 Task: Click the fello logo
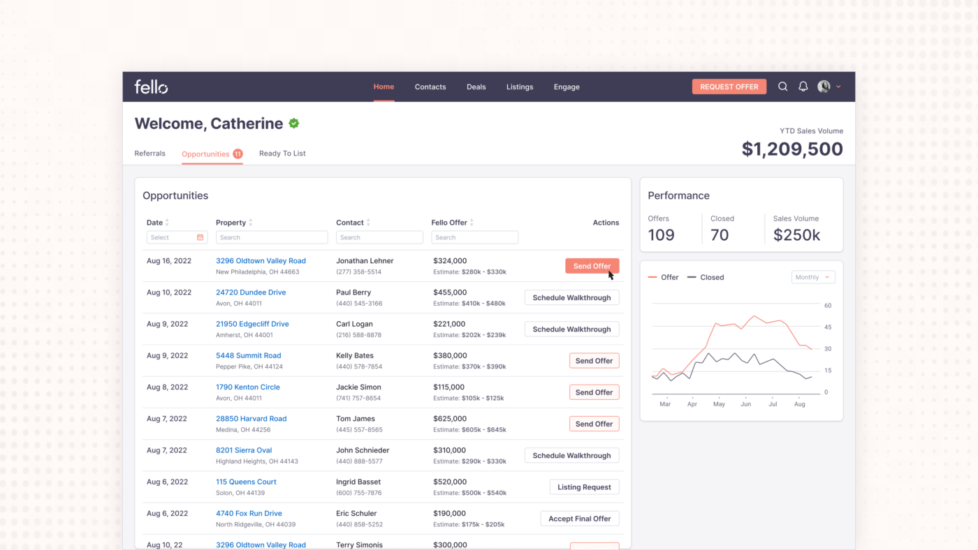tap(150, 86)
